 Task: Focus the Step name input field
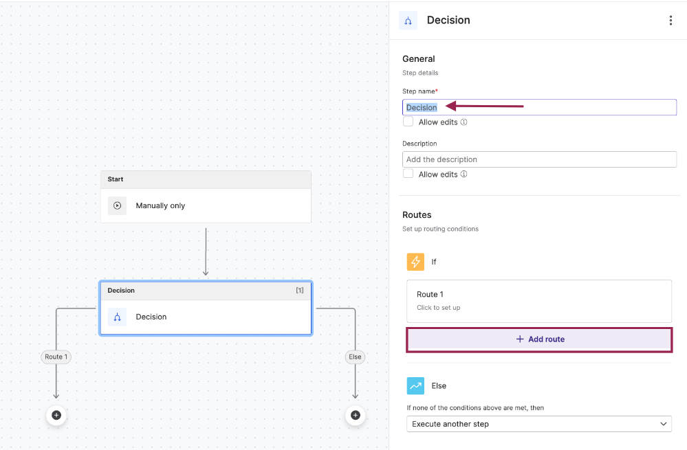(x=539, y=107)
